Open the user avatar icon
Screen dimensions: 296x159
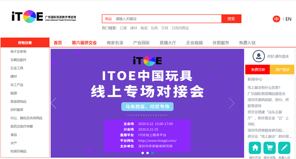coord(258,56)
